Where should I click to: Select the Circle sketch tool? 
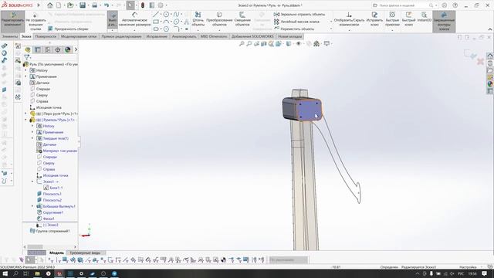coord(166,15)
